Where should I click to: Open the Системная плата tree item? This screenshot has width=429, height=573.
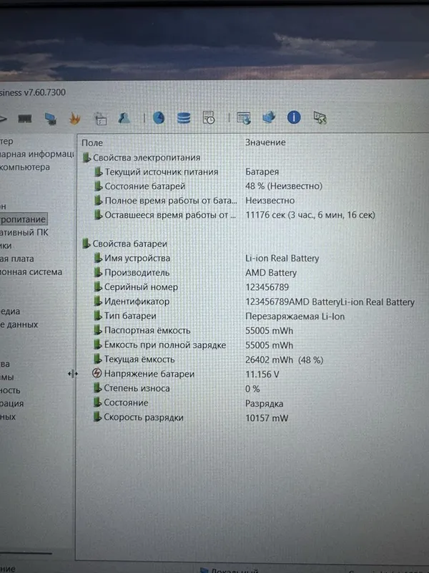click(x=16, y=259)
